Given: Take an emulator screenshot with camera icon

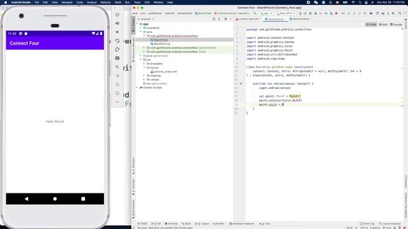Looking at the screenshot, I should pyautogui.click(x=117, y=58).
